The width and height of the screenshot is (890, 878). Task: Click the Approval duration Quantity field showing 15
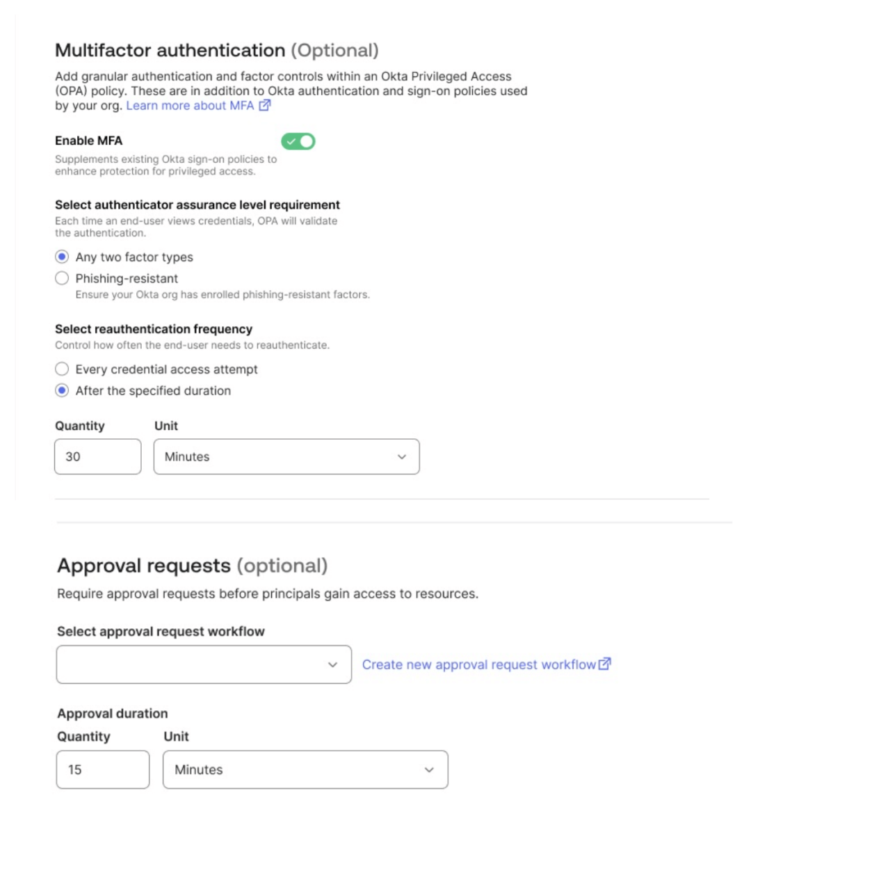pos(102,770)
